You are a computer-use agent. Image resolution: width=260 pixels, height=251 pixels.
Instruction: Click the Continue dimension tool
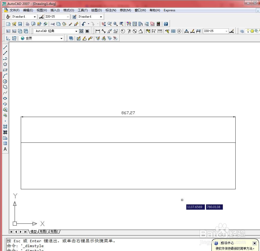(160, 31)
